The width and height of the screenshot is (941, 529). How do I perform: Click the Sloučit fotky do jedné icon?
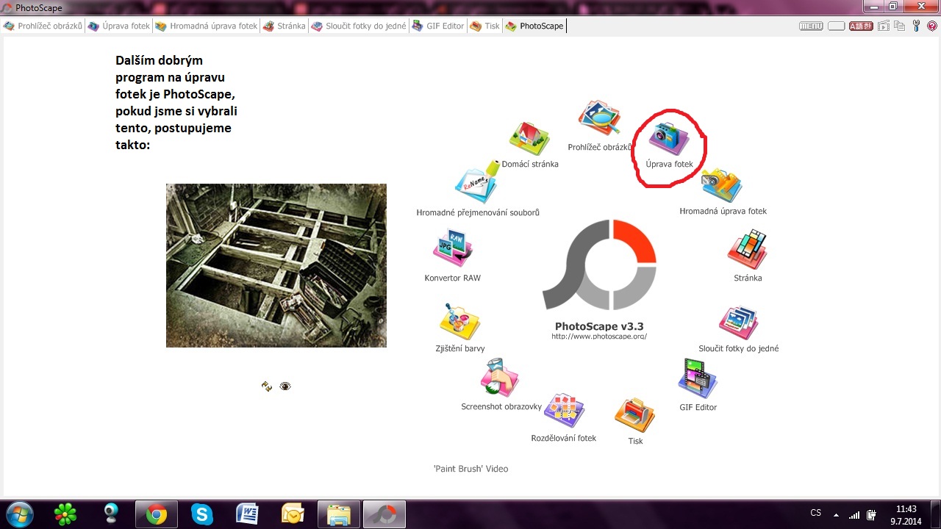click(738, 322)
